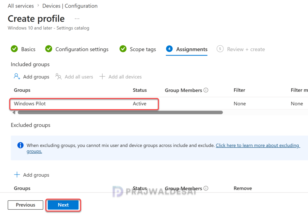
Task: Click the info icon next to Excluded Group Members
Action: (206, 188)
